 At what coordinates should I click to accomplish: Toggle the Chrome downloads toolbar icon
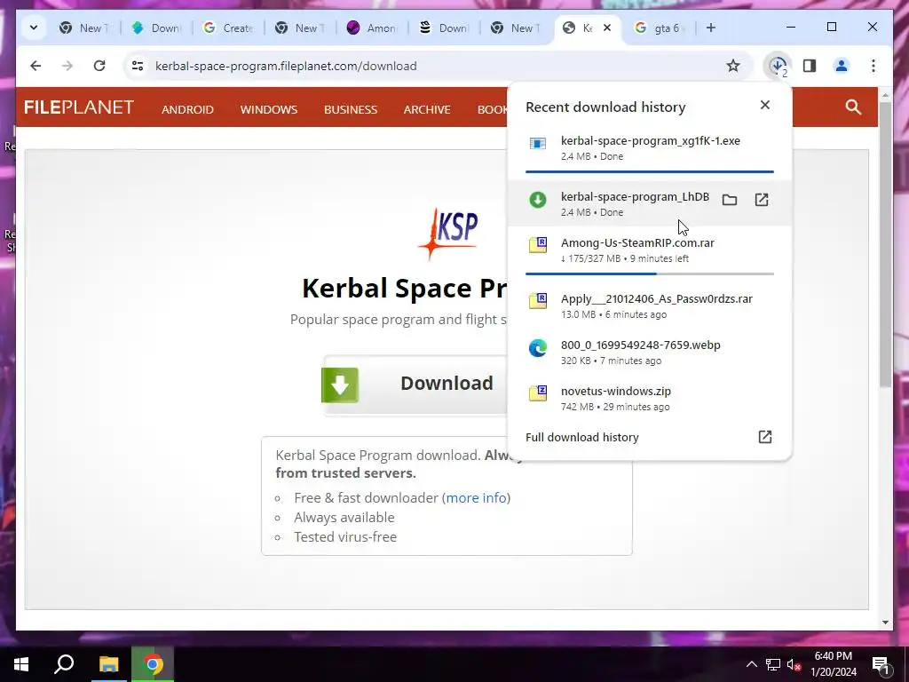point(778,66)
